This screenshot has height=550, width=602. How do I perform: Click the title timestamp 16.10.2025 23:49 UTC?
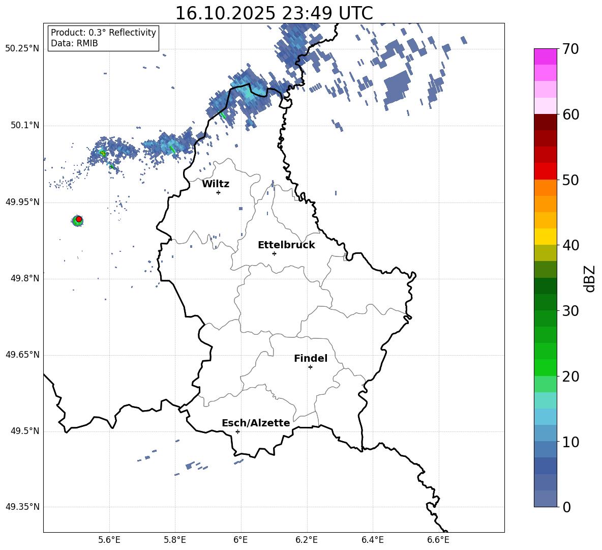[274, 13]
